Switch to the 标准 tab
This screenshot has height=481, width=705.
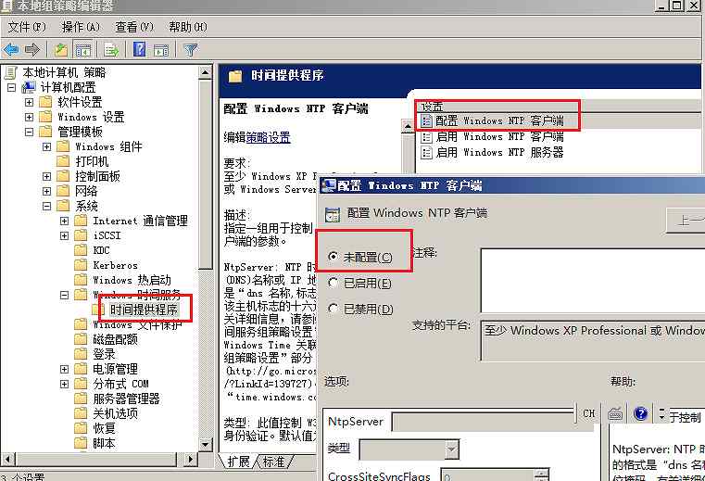(274, 462)
